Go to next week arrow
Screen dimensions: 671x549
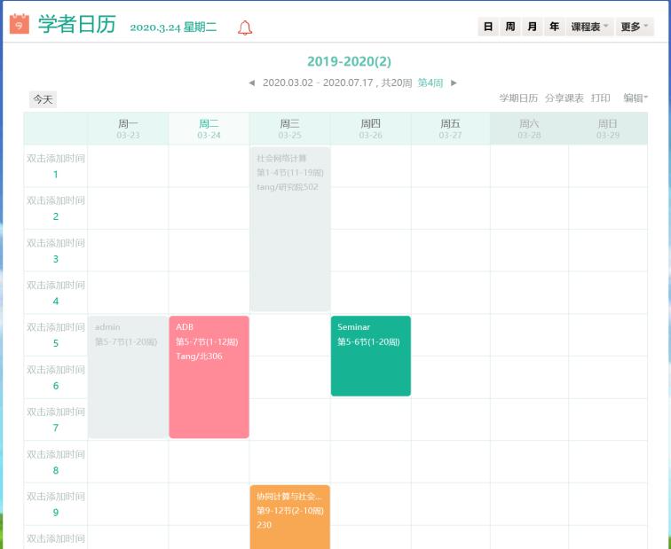click(x=454, y=82)
